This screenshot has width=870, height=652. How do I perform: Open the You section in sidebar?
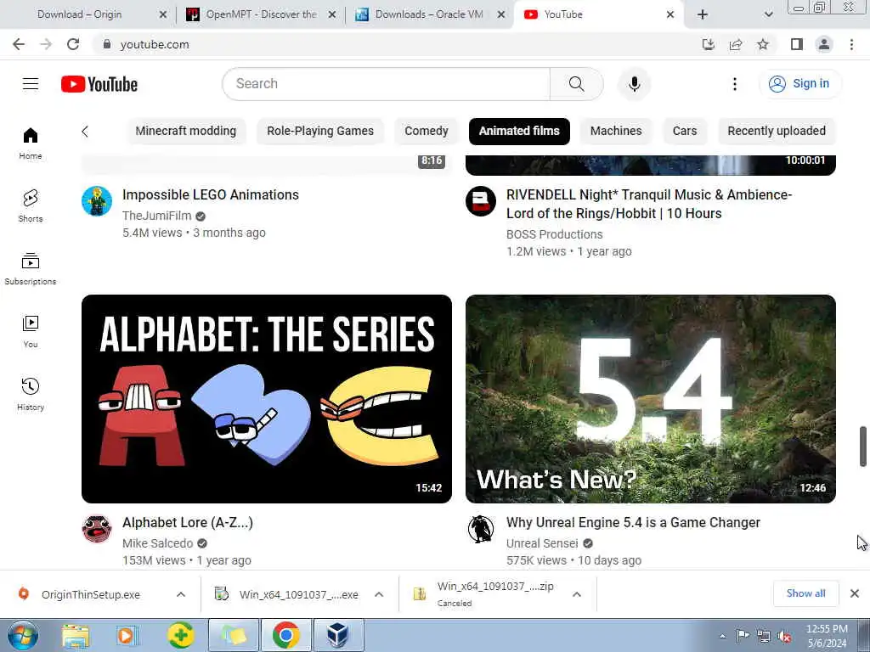31,332
